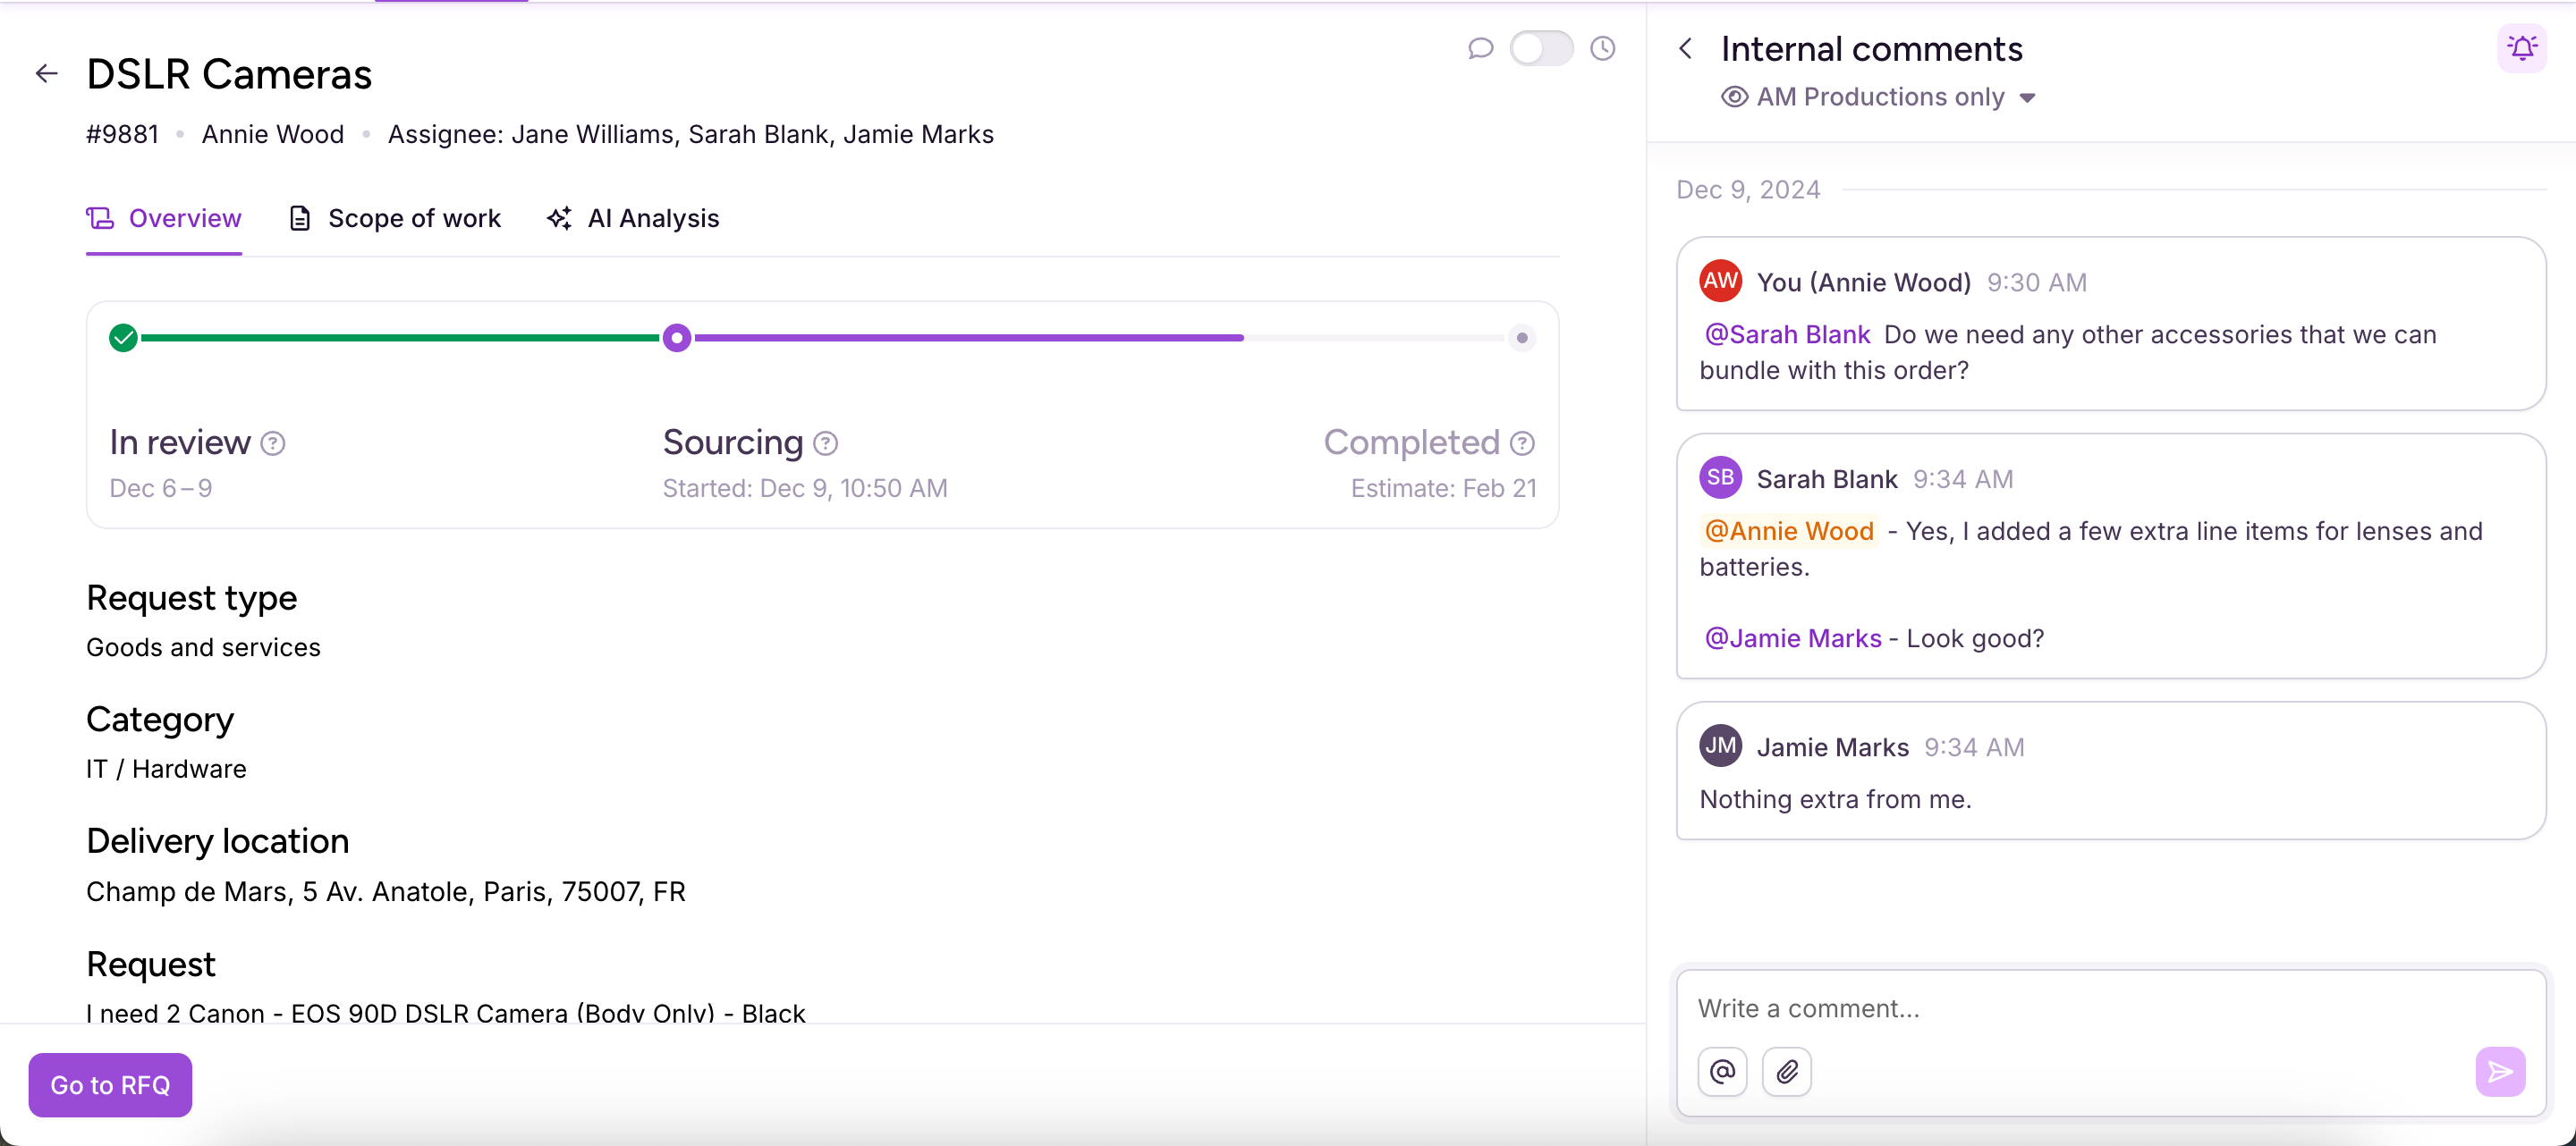
Task: Select the Overview tab
Action: pos(164,219)
